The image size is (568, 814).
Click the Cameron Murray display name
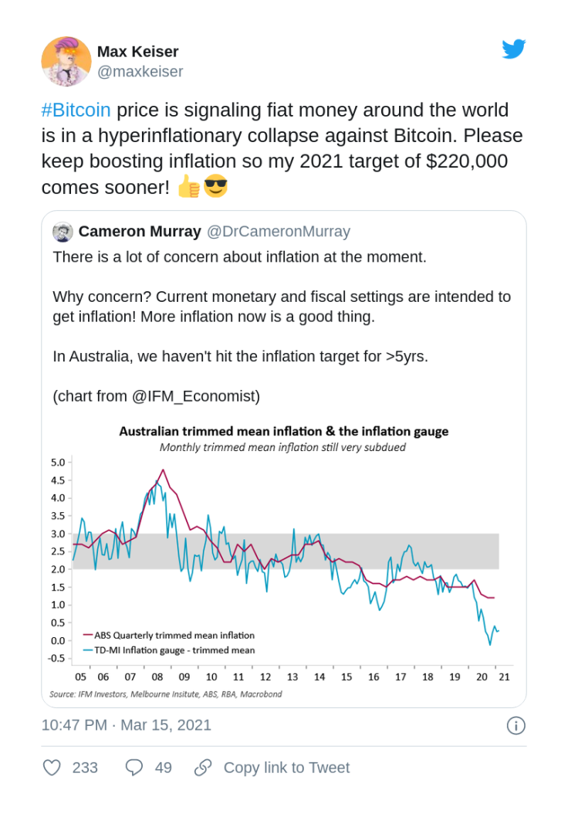coord(140,232)
